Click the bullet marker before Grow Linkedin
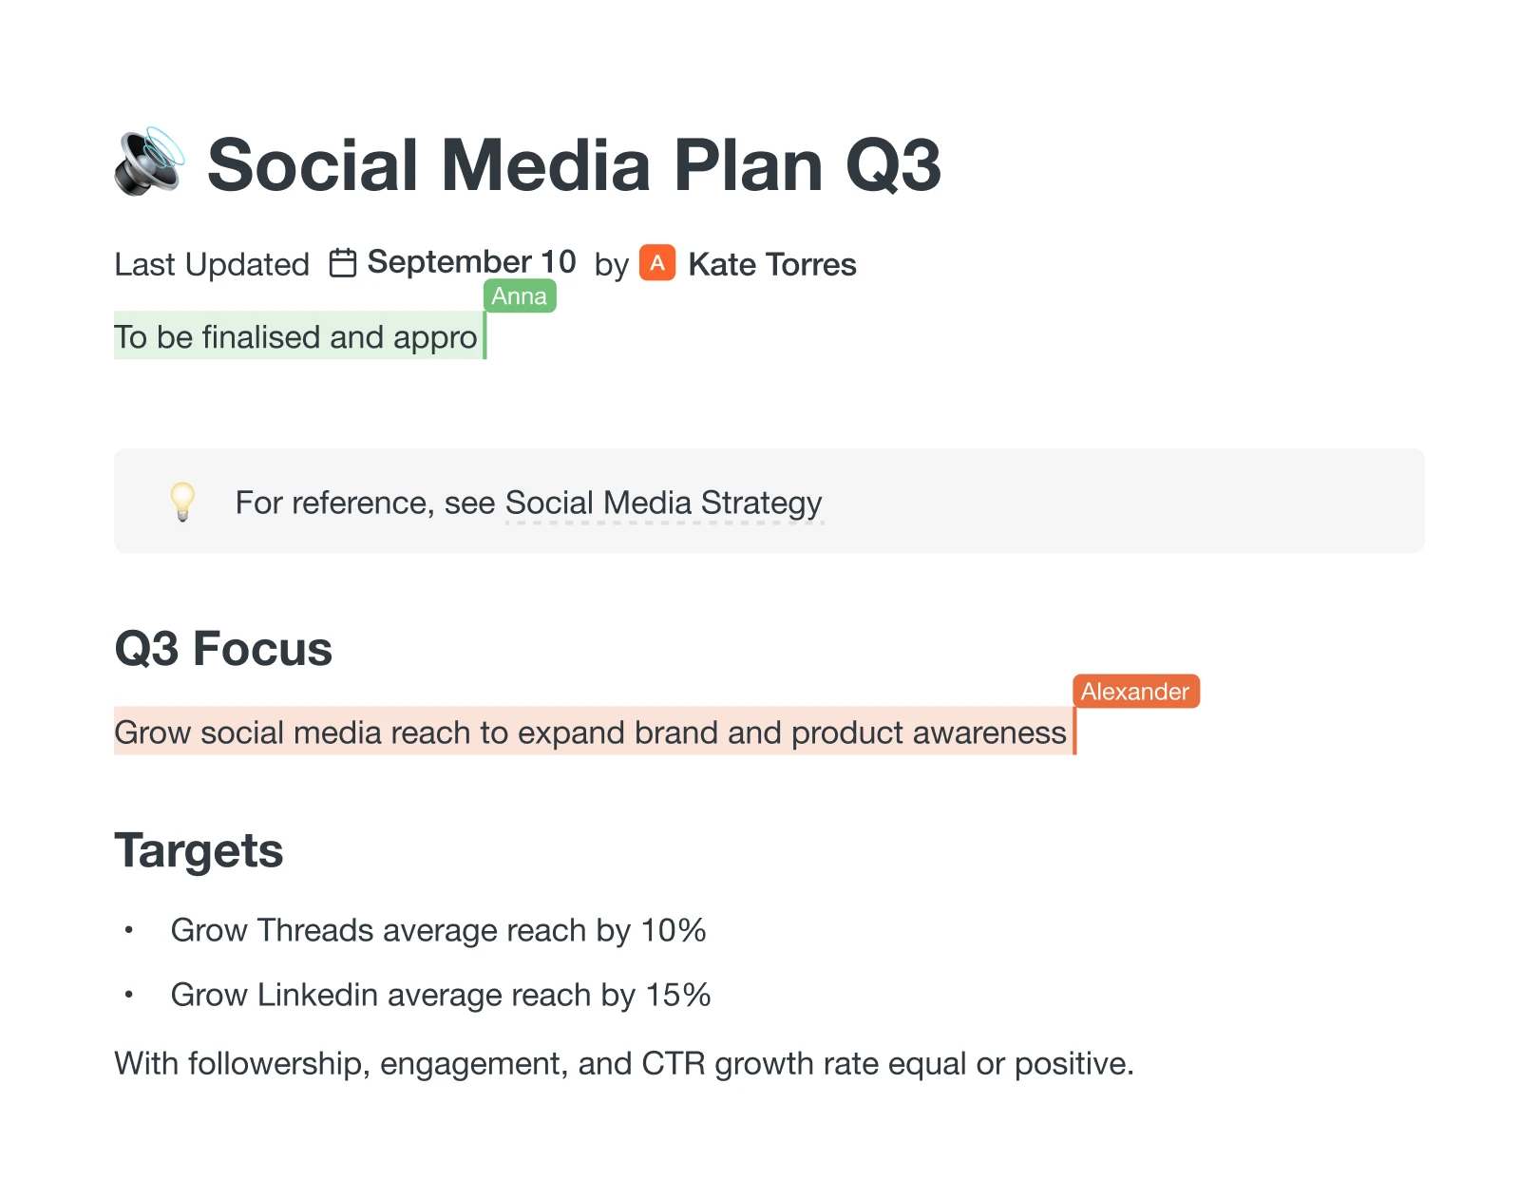The width and height of the screenshot is (1539, 1198). [x=129, y=995]
